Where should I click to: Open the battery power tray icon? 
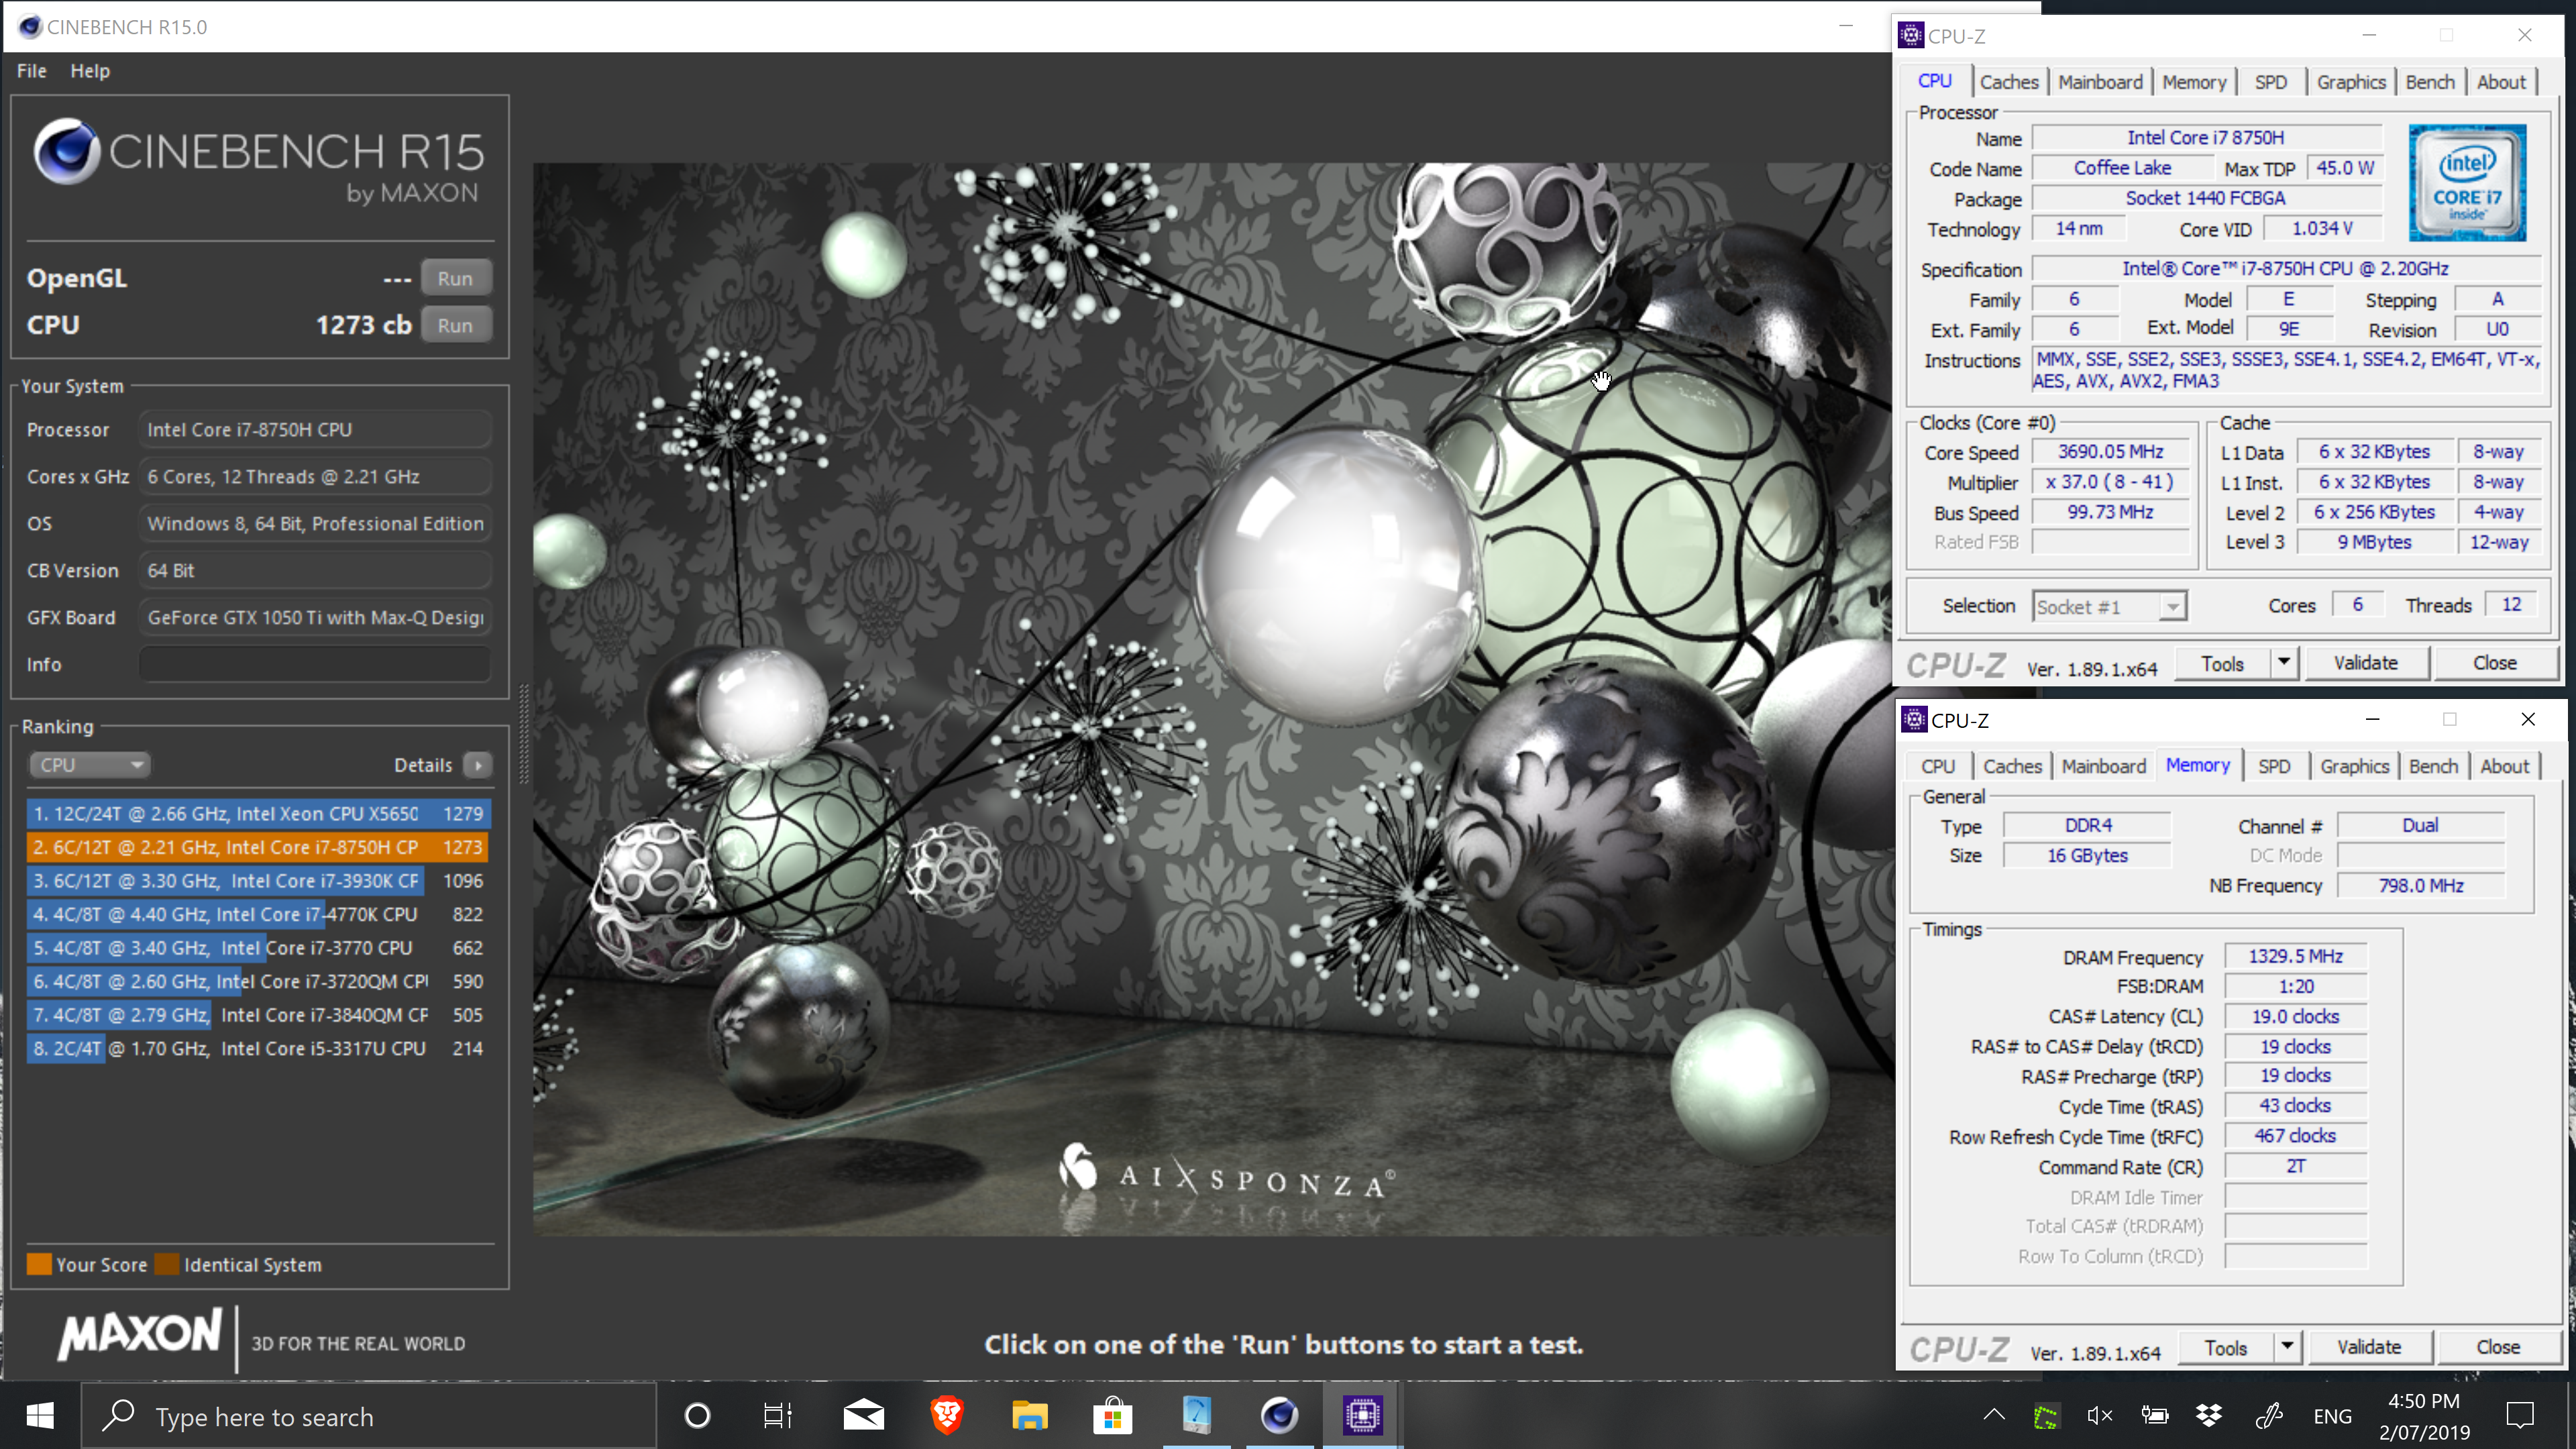pos(2154,1416)
